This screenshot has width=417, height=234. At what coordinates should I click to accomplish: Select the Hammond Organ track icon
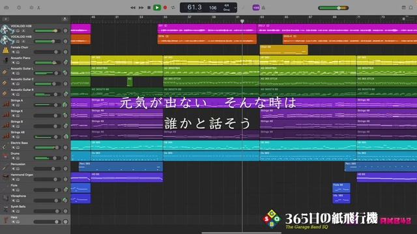(x=5, y=177)
